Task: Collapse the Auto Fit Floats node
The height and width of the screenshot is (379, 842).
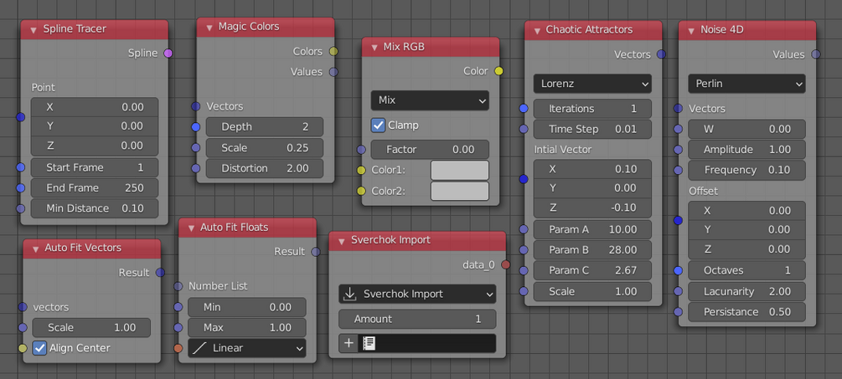Action: tap(191, 228)
